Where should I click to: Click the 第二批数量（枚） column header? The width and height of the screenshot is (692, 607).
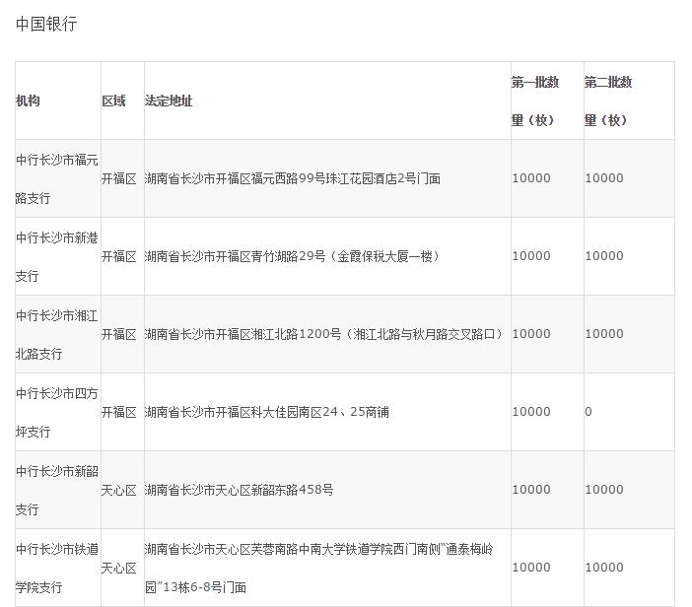608,101
